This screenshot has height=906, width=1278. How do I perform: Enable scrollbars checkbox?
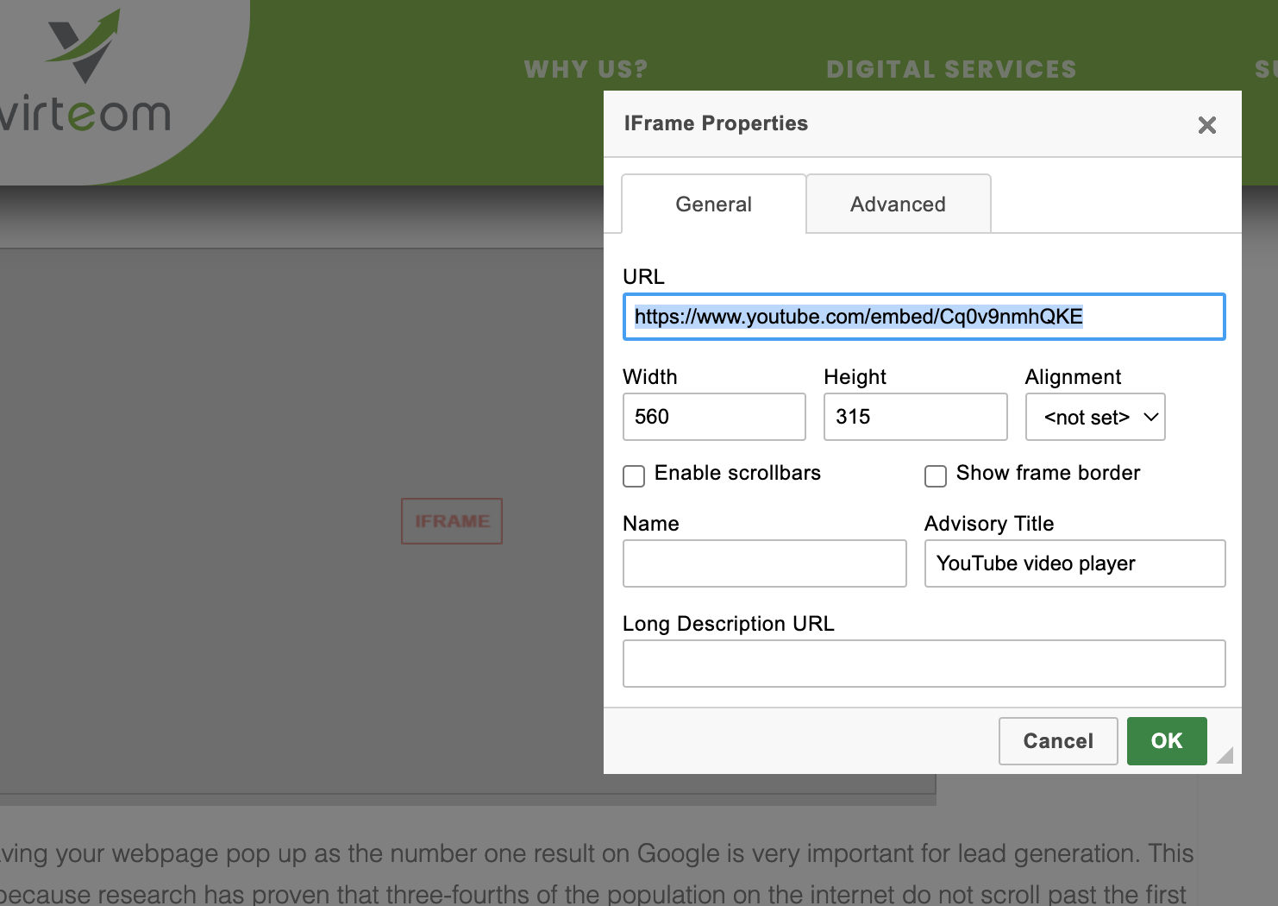(x=634, y=476)
